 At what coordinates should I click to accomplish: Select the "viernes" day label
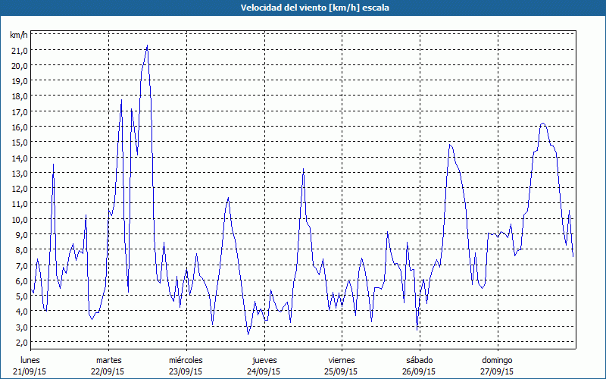click(342, 360)
